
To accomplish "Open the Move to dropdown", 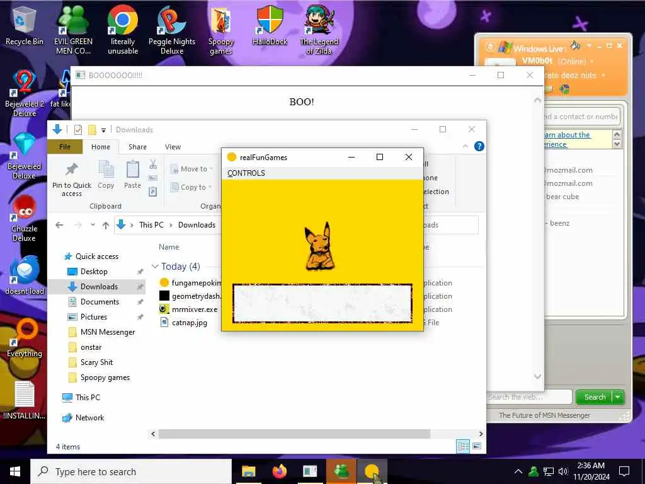I will pos(191,169).
